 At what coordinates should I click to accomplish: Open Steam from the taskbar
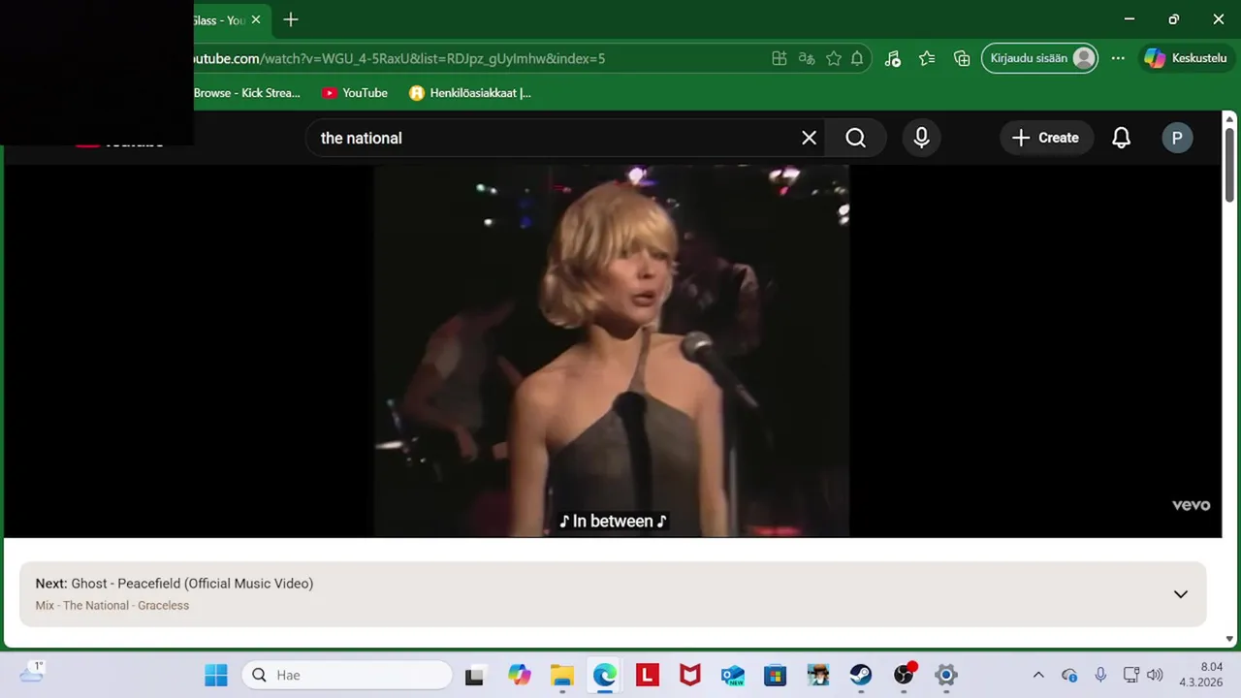point(860,675)
